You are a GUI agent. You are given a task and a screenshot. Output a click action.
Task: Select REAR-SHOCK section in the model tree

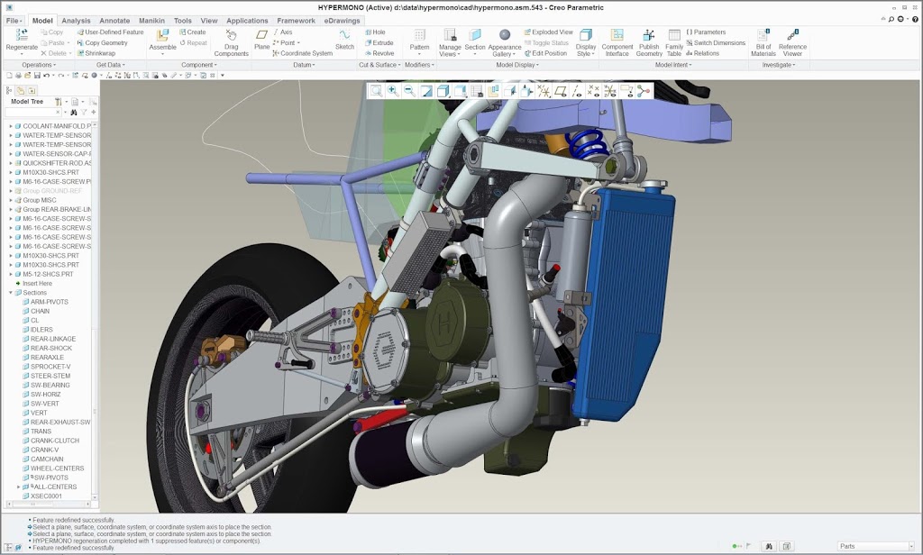pyautogui.click(x=50, y=348)
